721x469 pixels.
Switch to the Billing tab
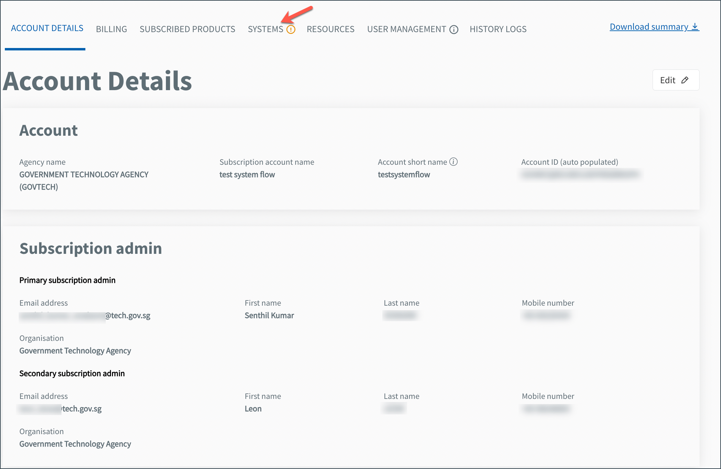tap(111, 29)
